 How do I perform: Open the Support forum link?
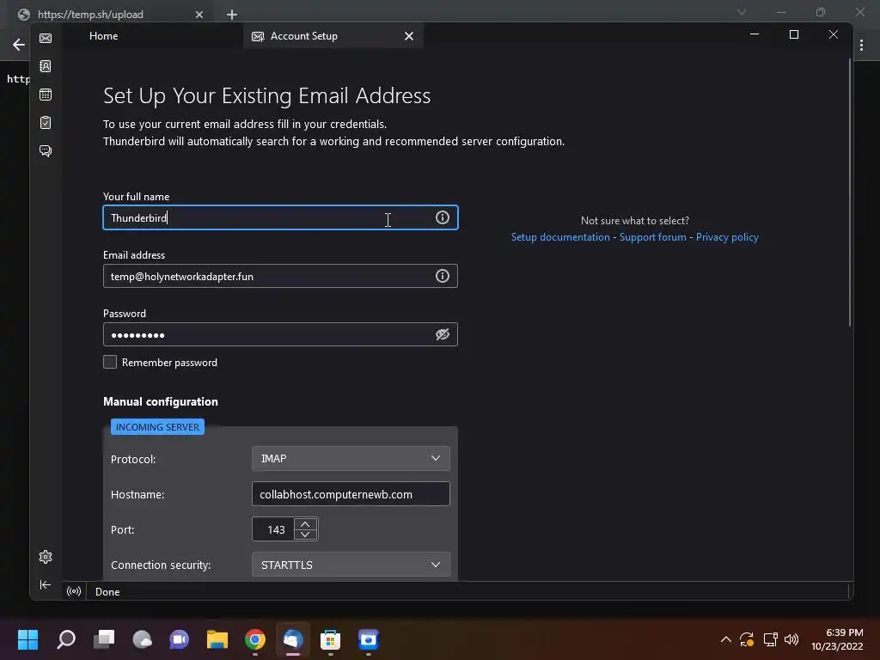coord(653,237)
